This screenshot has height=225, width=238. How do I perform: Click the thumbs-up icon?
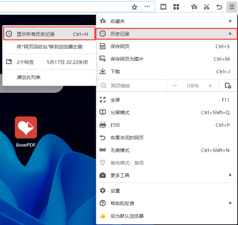click(x=103, y=216)
